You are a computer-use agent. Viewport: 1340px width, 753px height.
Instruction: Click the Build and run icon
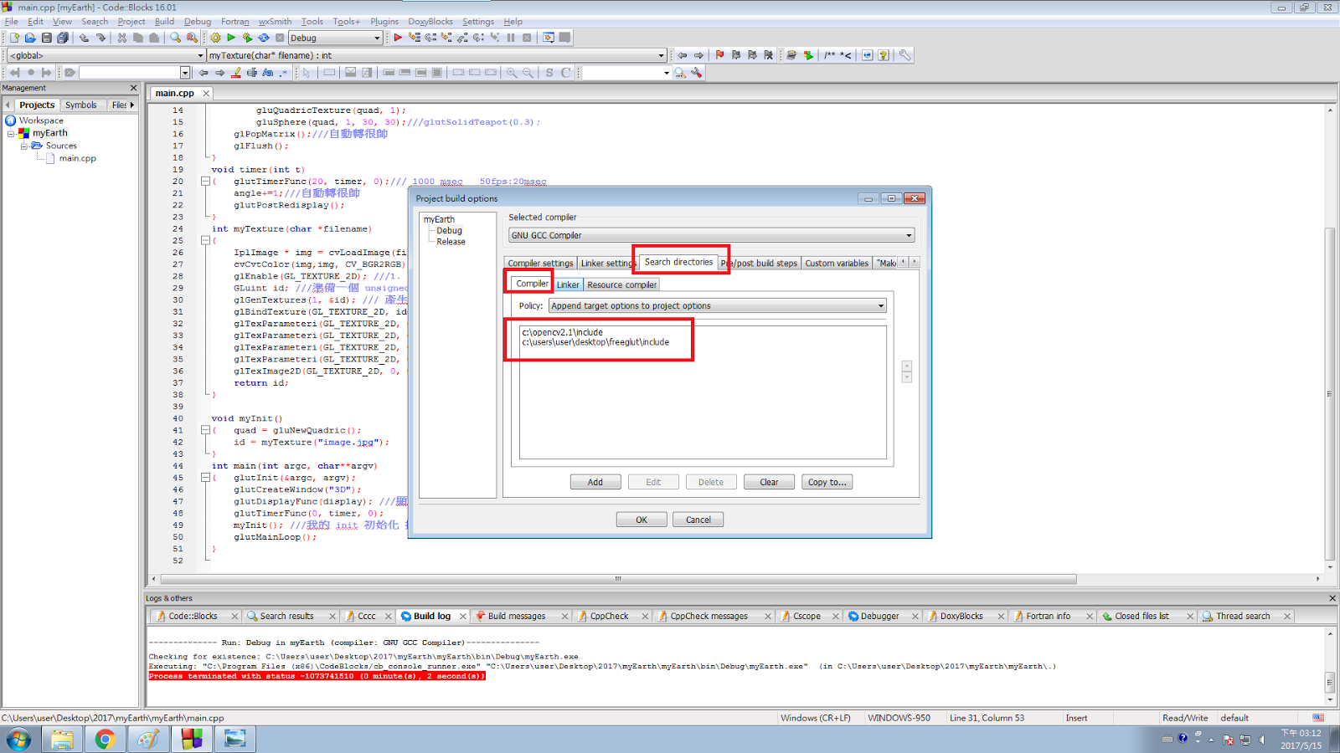(x=247, y=38)
